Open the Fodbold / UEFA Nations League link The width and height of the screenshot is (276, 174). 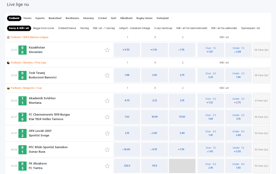coord(29,37)
